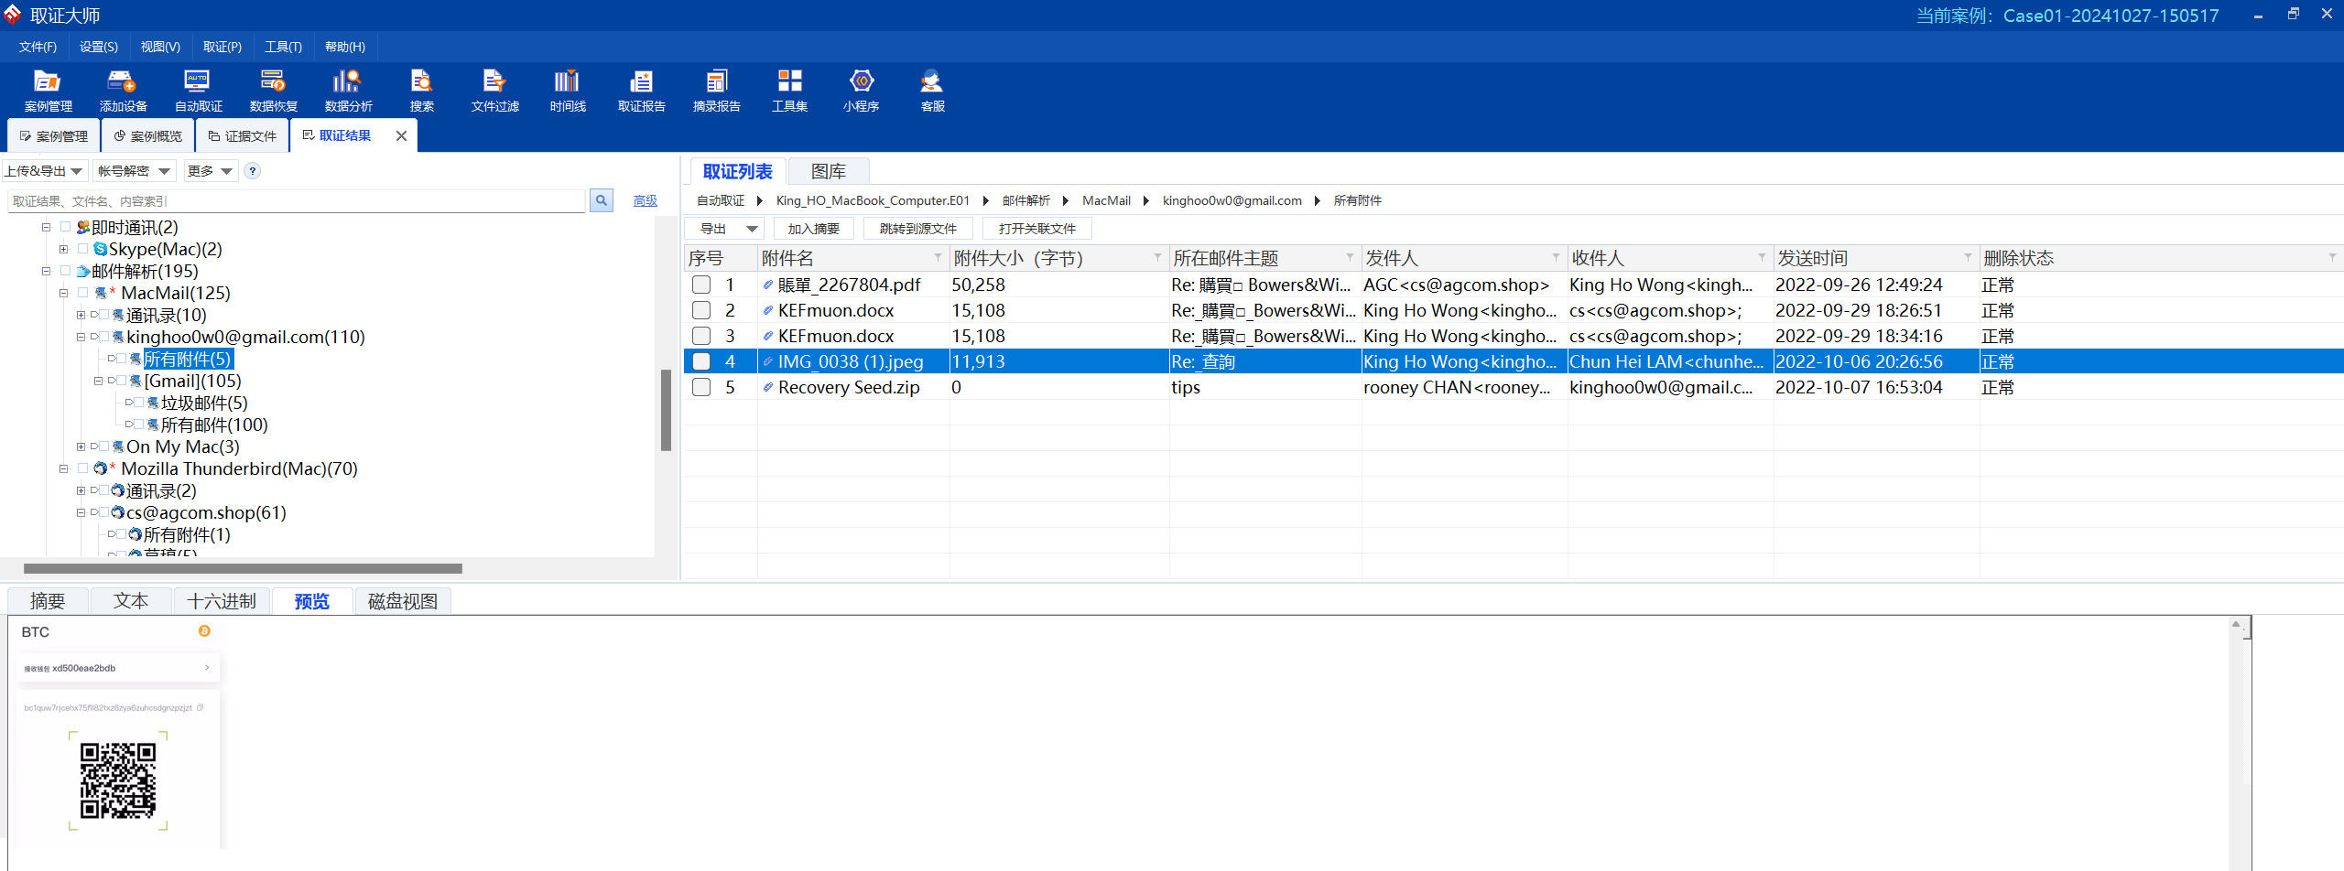Open the 上传&导出 dropdown
Screen dimensions: 2344x871
[44, 171]
